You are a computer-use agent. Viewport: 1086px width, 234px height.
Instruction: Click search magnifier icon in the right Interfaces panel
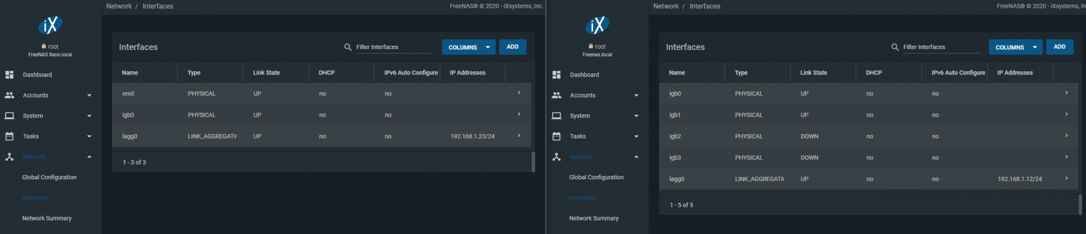[x=895, y=47]
